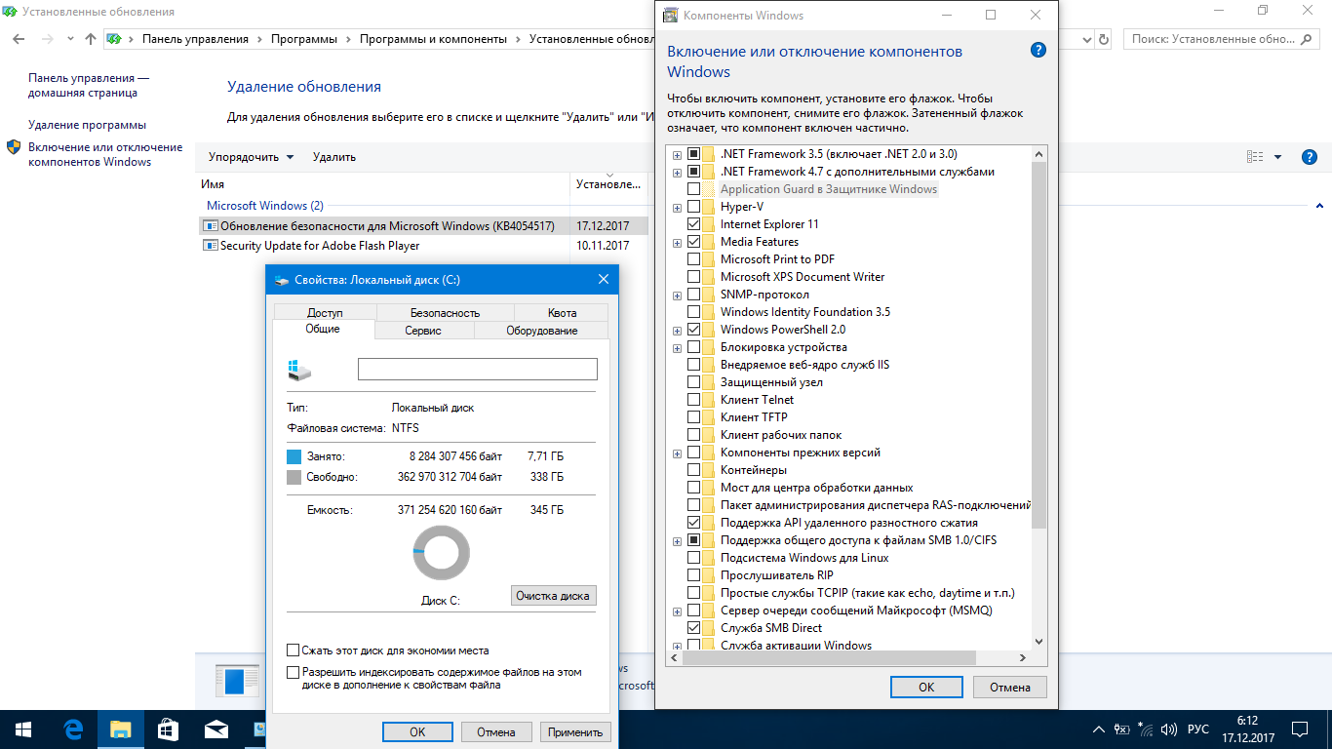This screenshot has width=1332, height=749.
Task: Click OK in Windows Features dialog
Action: pos(926,687)
